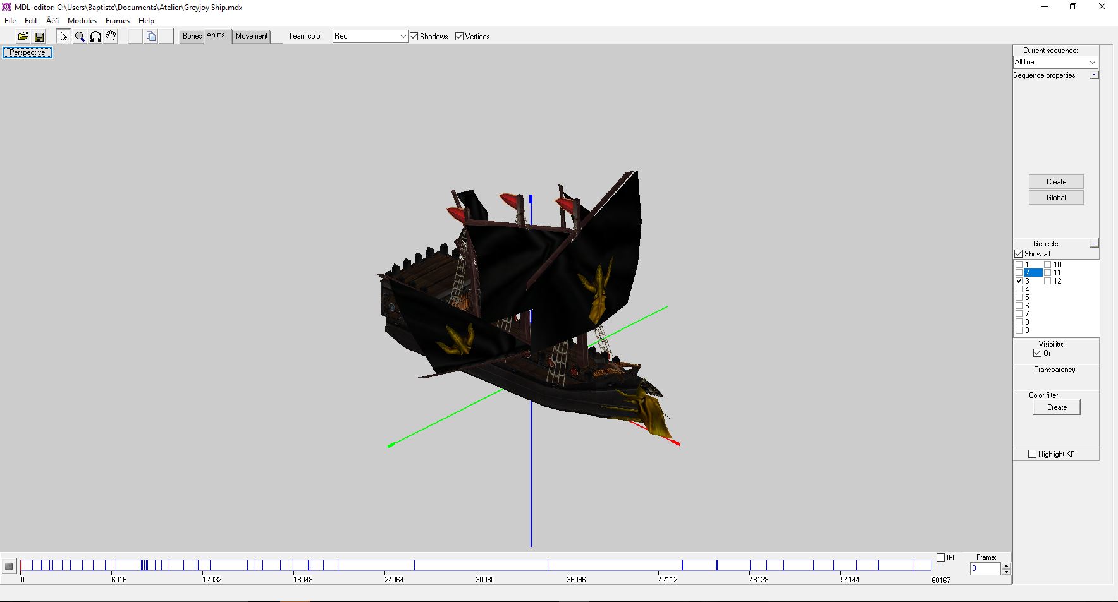Viewport: 1118px width, 602px height.
Task: Collapse the Sequence properties section
Action: 1094,75
